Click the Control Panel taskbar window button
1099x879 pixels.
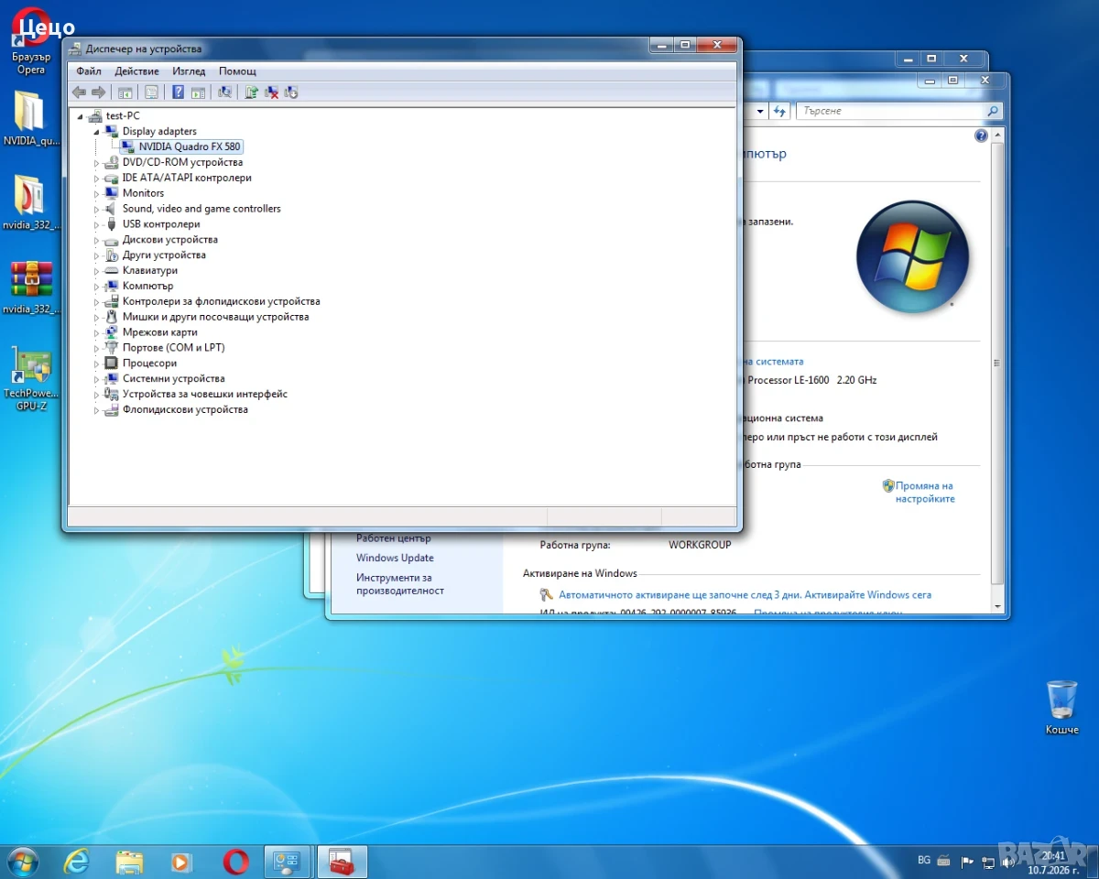tap(288, 862)
